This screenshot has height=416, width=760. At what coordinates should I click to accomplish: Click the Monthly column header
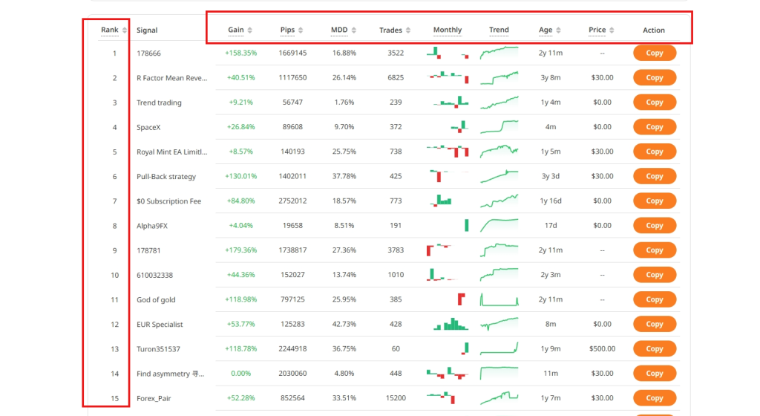(448, 30)
